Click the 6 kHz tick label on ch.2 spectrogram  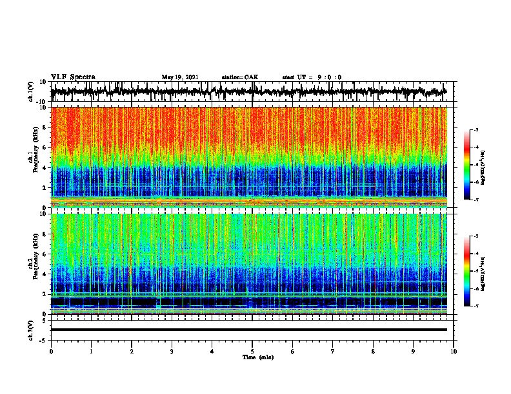45,254
